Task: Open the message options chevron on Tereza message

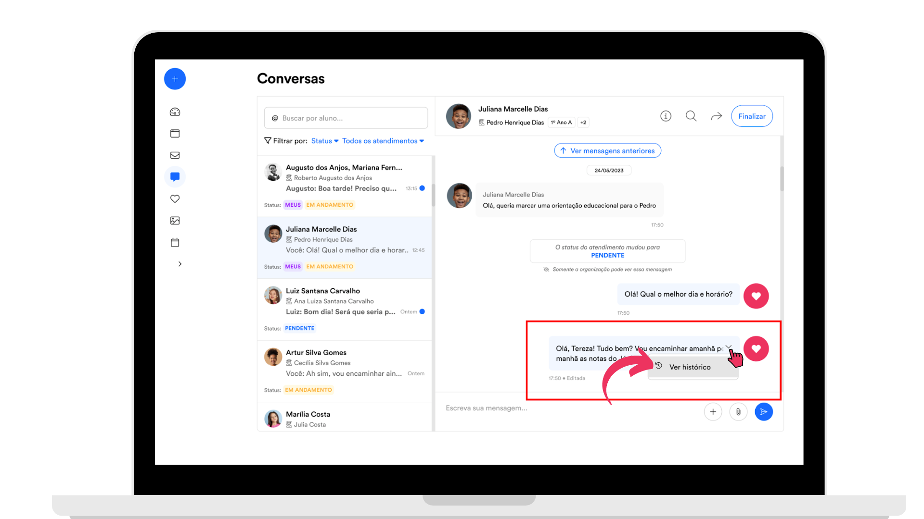Action: (x=729, y=347)
